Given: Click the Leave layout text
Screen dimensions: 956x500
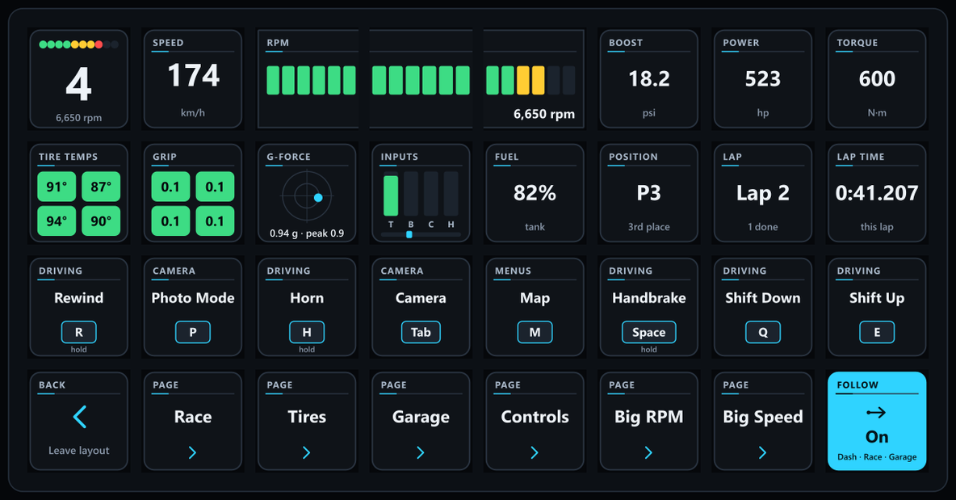Looking at the screenshot, I should 78,451.
